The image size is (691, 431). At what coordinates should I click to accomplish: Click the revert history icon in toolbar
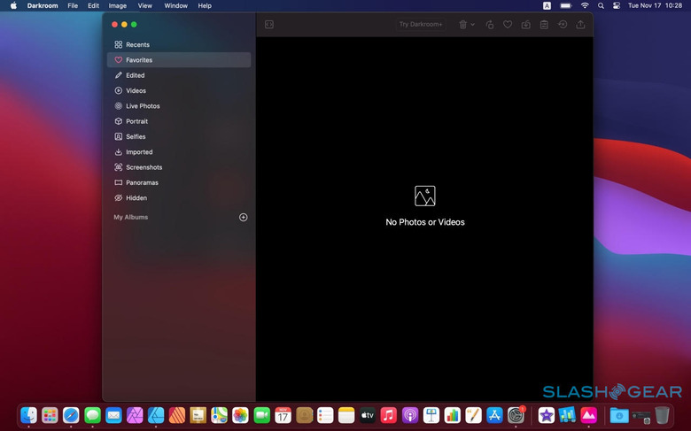[x=563, y=25]
